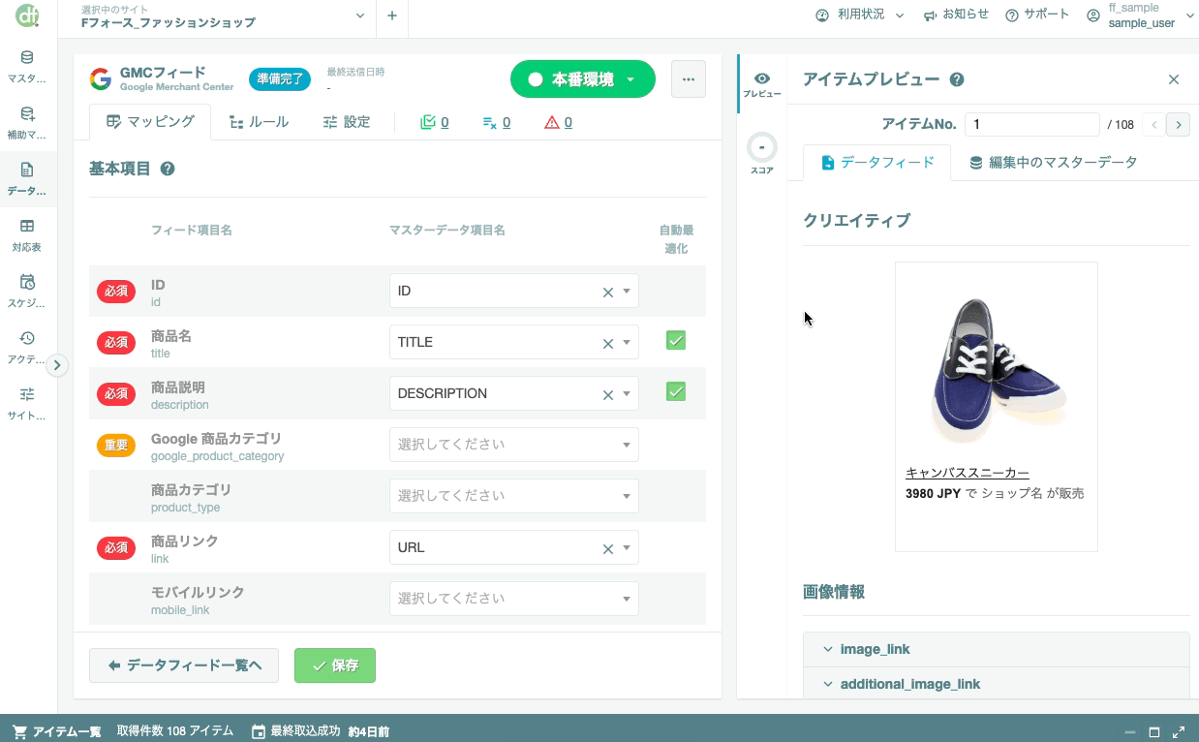Screen dimensions: 1199x742
Task: Open Google 商品カテゴリ master data dropdown
Action: pyautogui.click(x=513, y=445)
